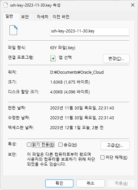Click the 취소 button

90,183
